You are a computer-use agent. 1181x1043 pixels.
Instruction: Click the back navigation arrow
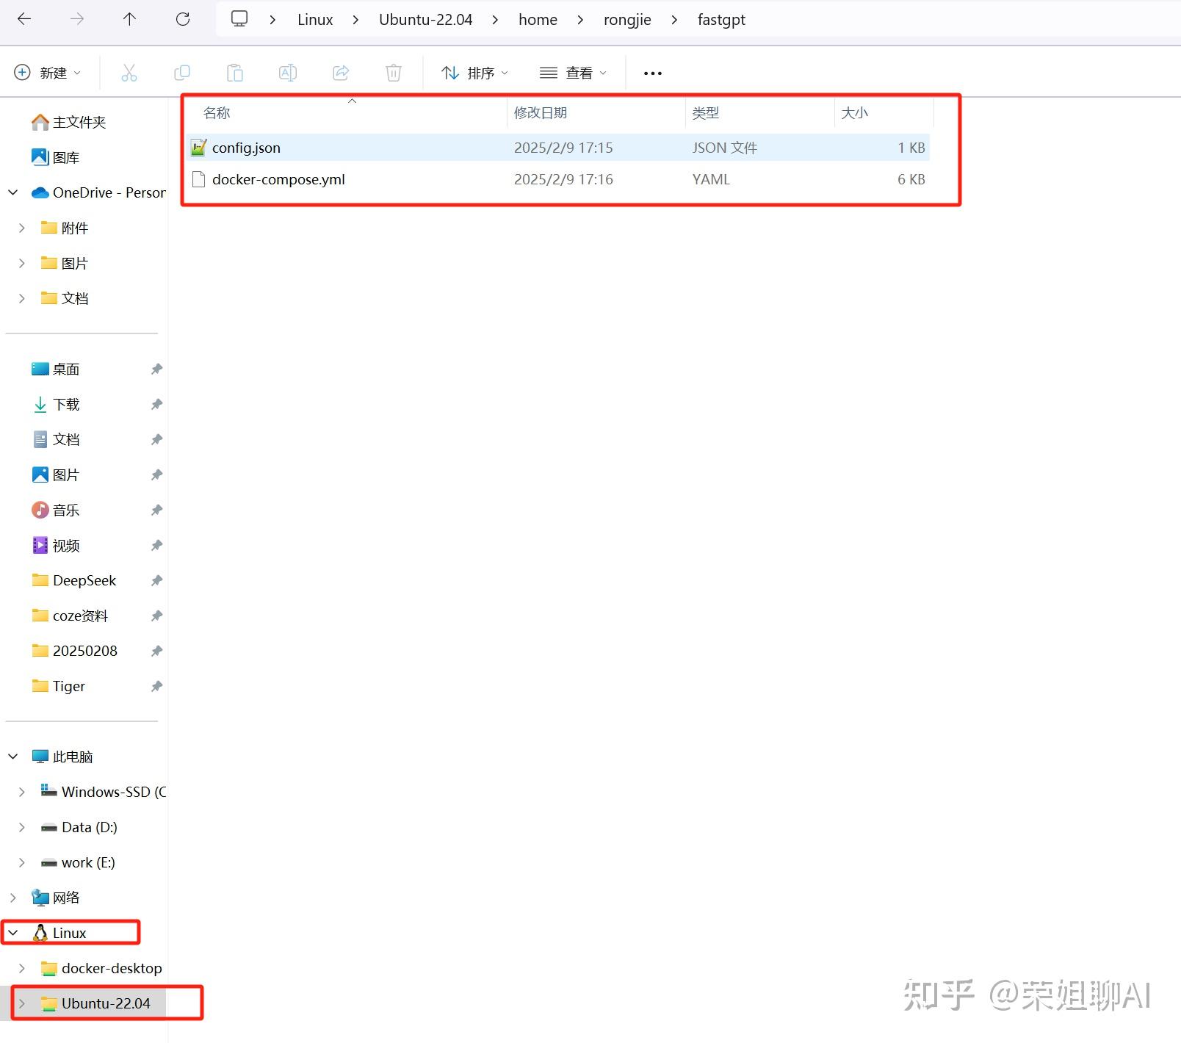click(24, 19)
